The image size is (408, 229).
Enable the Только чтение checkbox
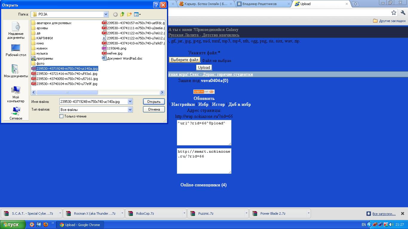click(x=62, y=116)
